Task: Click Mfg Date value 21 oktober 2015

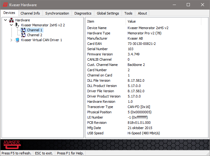Action: [140, 128]
